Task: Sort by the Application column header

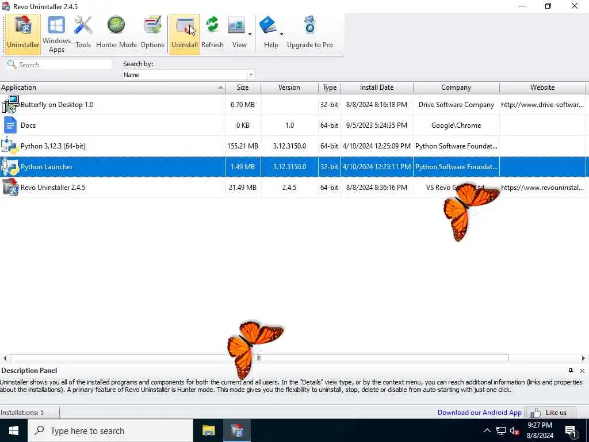Action: tap(112, 87)
